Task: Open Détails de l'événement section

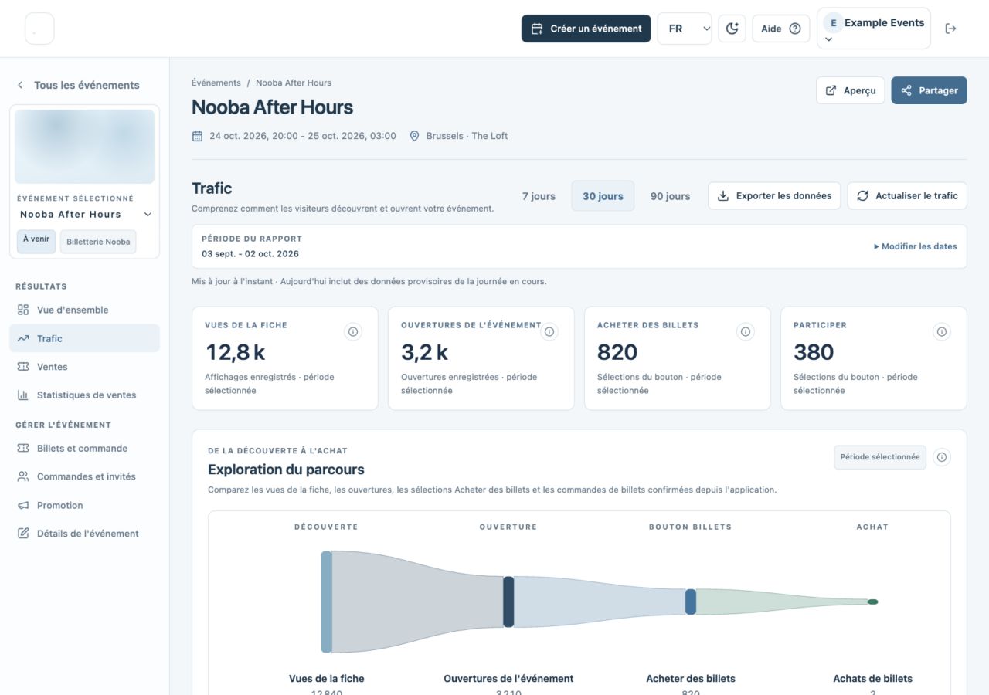Action: (85, 533)
